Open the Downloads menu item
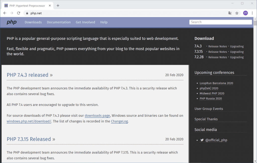 (33, 22)
